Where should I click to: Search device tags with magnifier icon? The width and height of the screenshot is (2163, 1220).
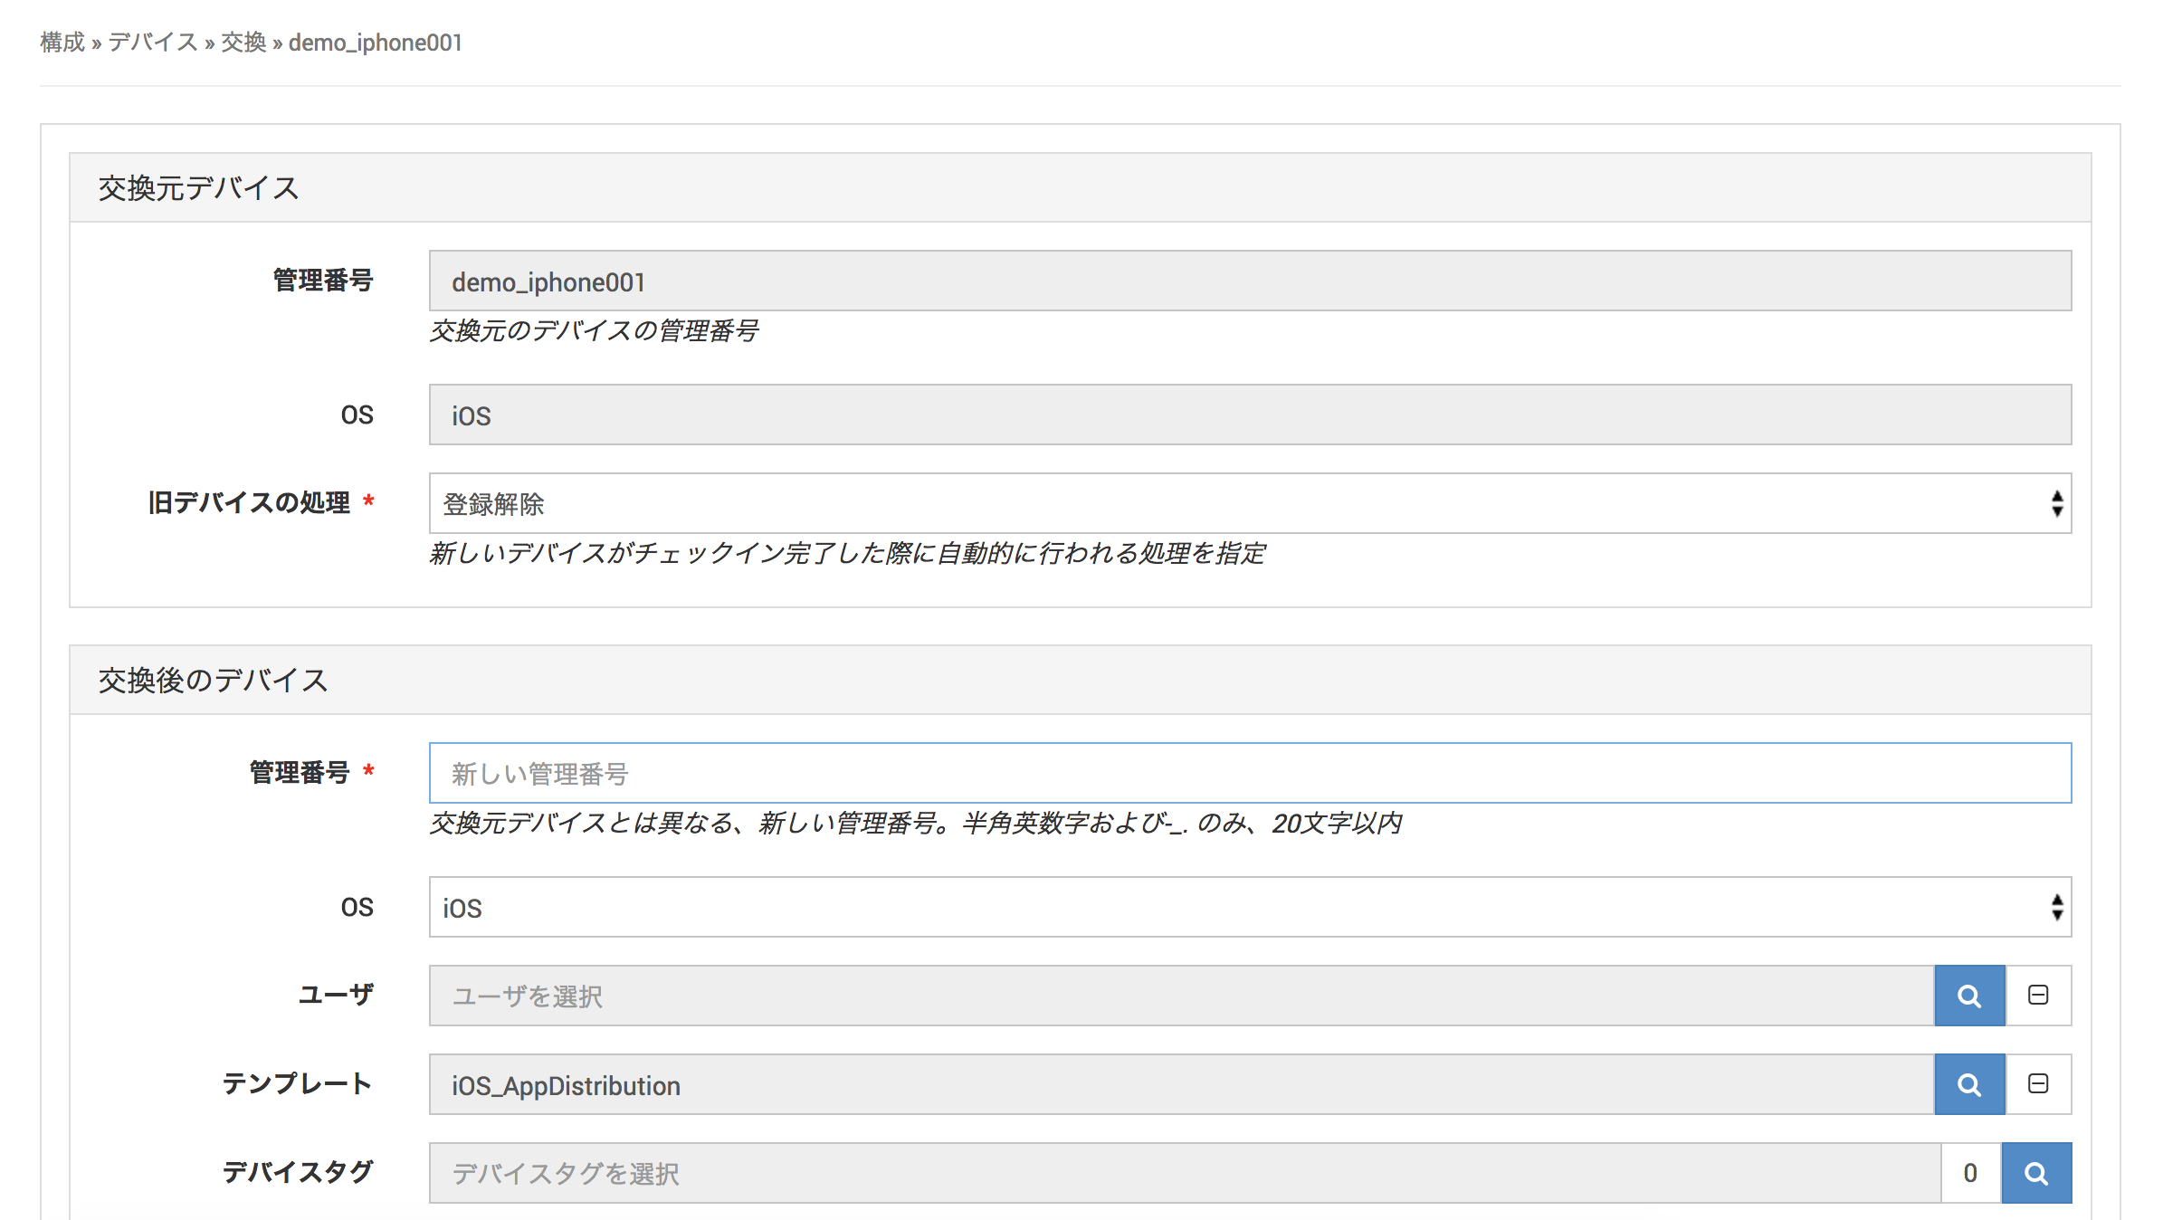pyautogui.click(x=2035, y=1173)
